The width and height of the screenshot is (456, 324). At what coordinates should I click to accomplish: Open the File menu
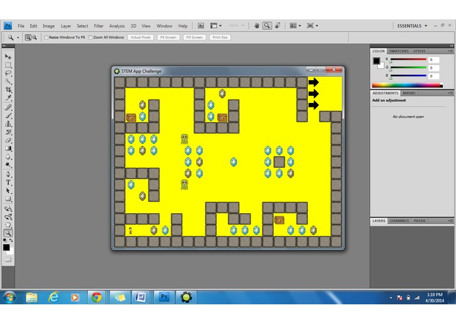pyautogui.click(x=21, y=26)
